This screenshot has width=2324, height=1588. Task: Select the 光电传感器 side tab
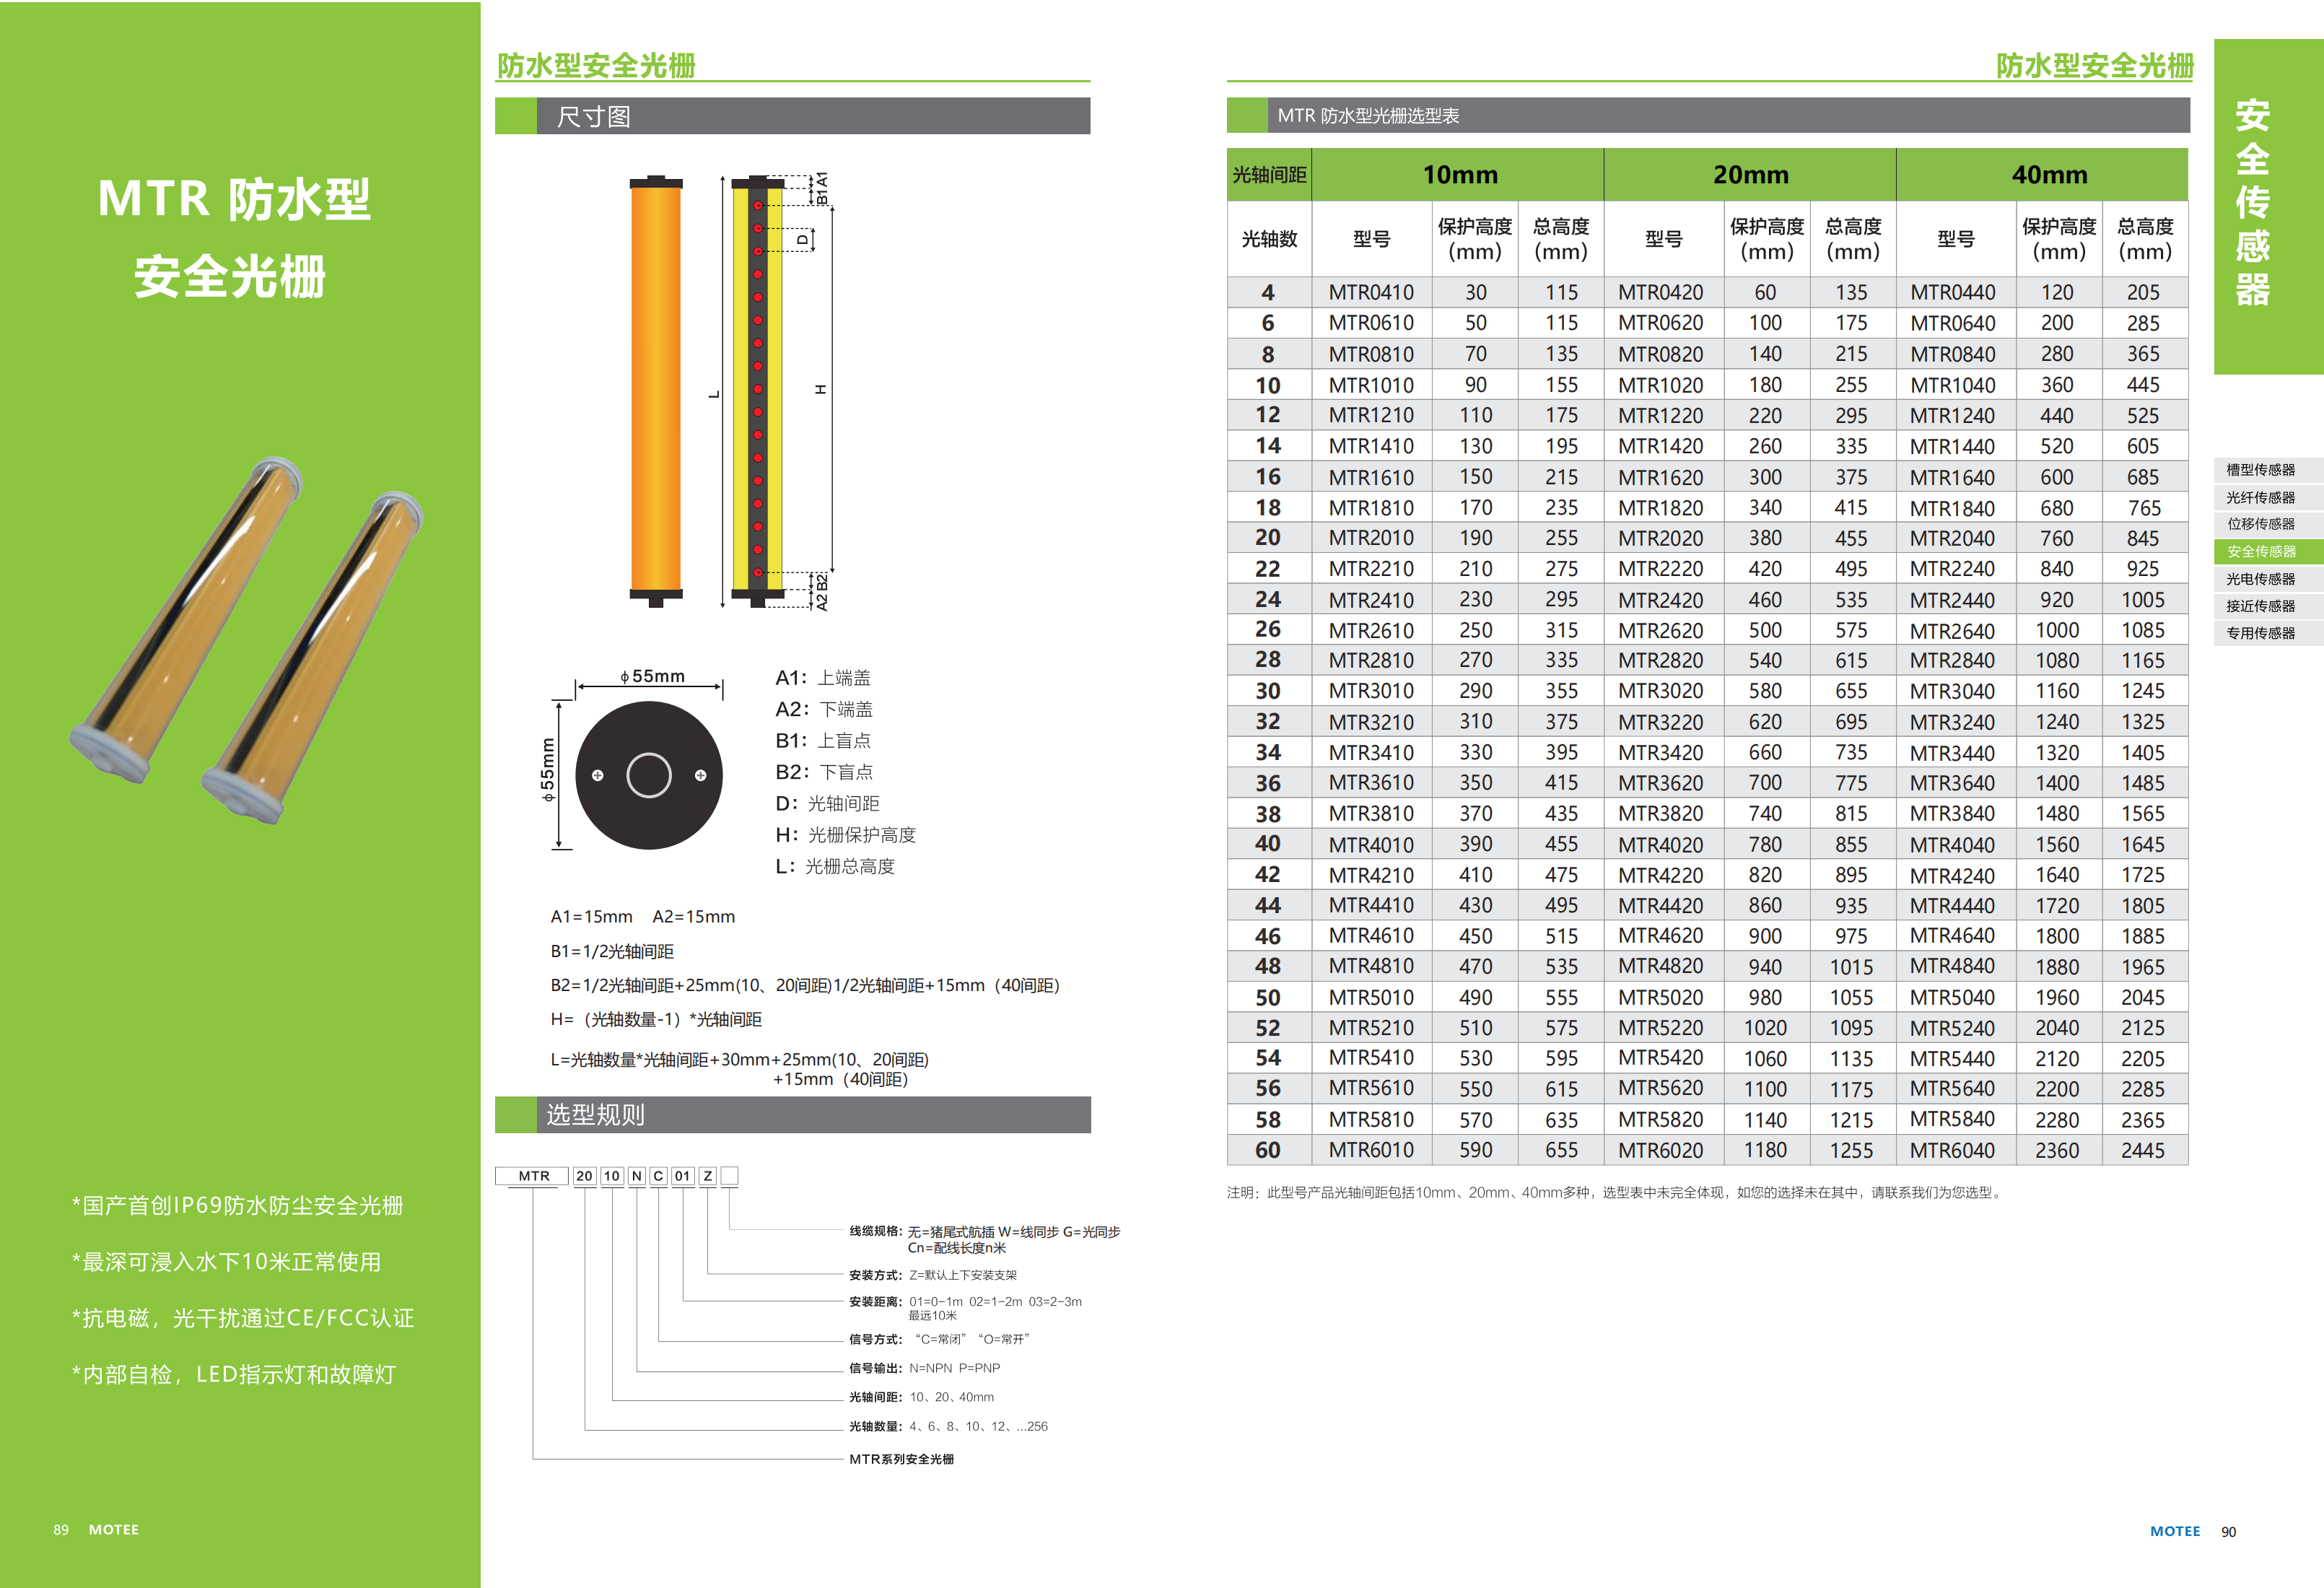pyautogui.click(x=2267, y=578)
